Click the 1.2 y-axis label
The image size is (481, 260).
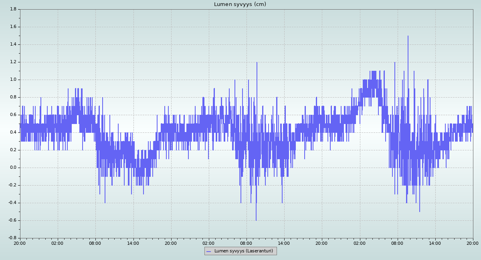pos(13,62)
